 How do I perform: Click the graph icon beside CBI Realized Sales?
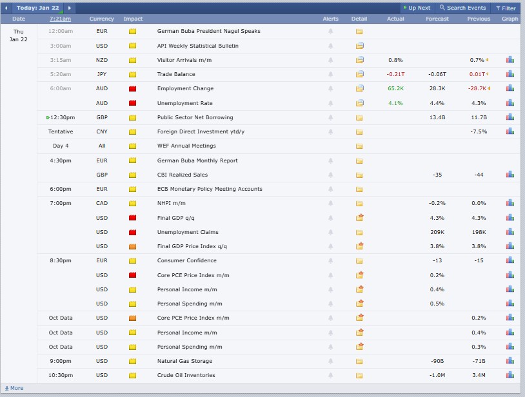click(x=510, y=175)
